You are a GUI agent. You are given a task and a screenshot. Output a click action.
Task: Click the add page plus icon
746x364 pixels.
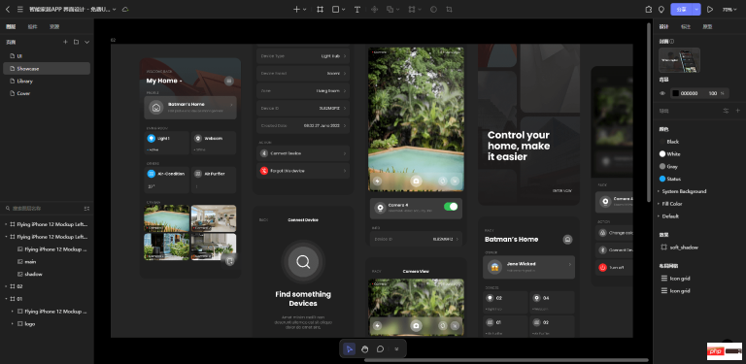pos(66,42)
